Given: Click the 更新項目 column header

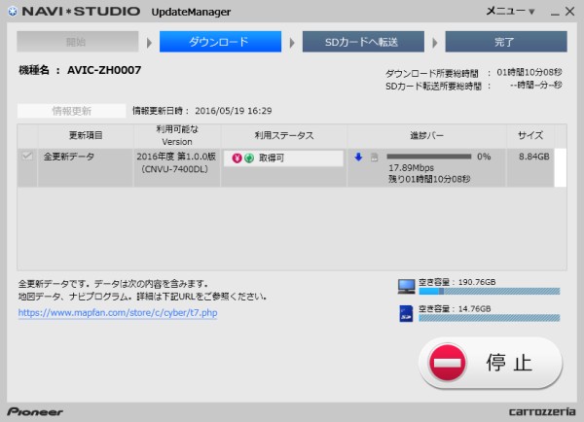Looking at the screenshot, I should click(x=86, y=135).
